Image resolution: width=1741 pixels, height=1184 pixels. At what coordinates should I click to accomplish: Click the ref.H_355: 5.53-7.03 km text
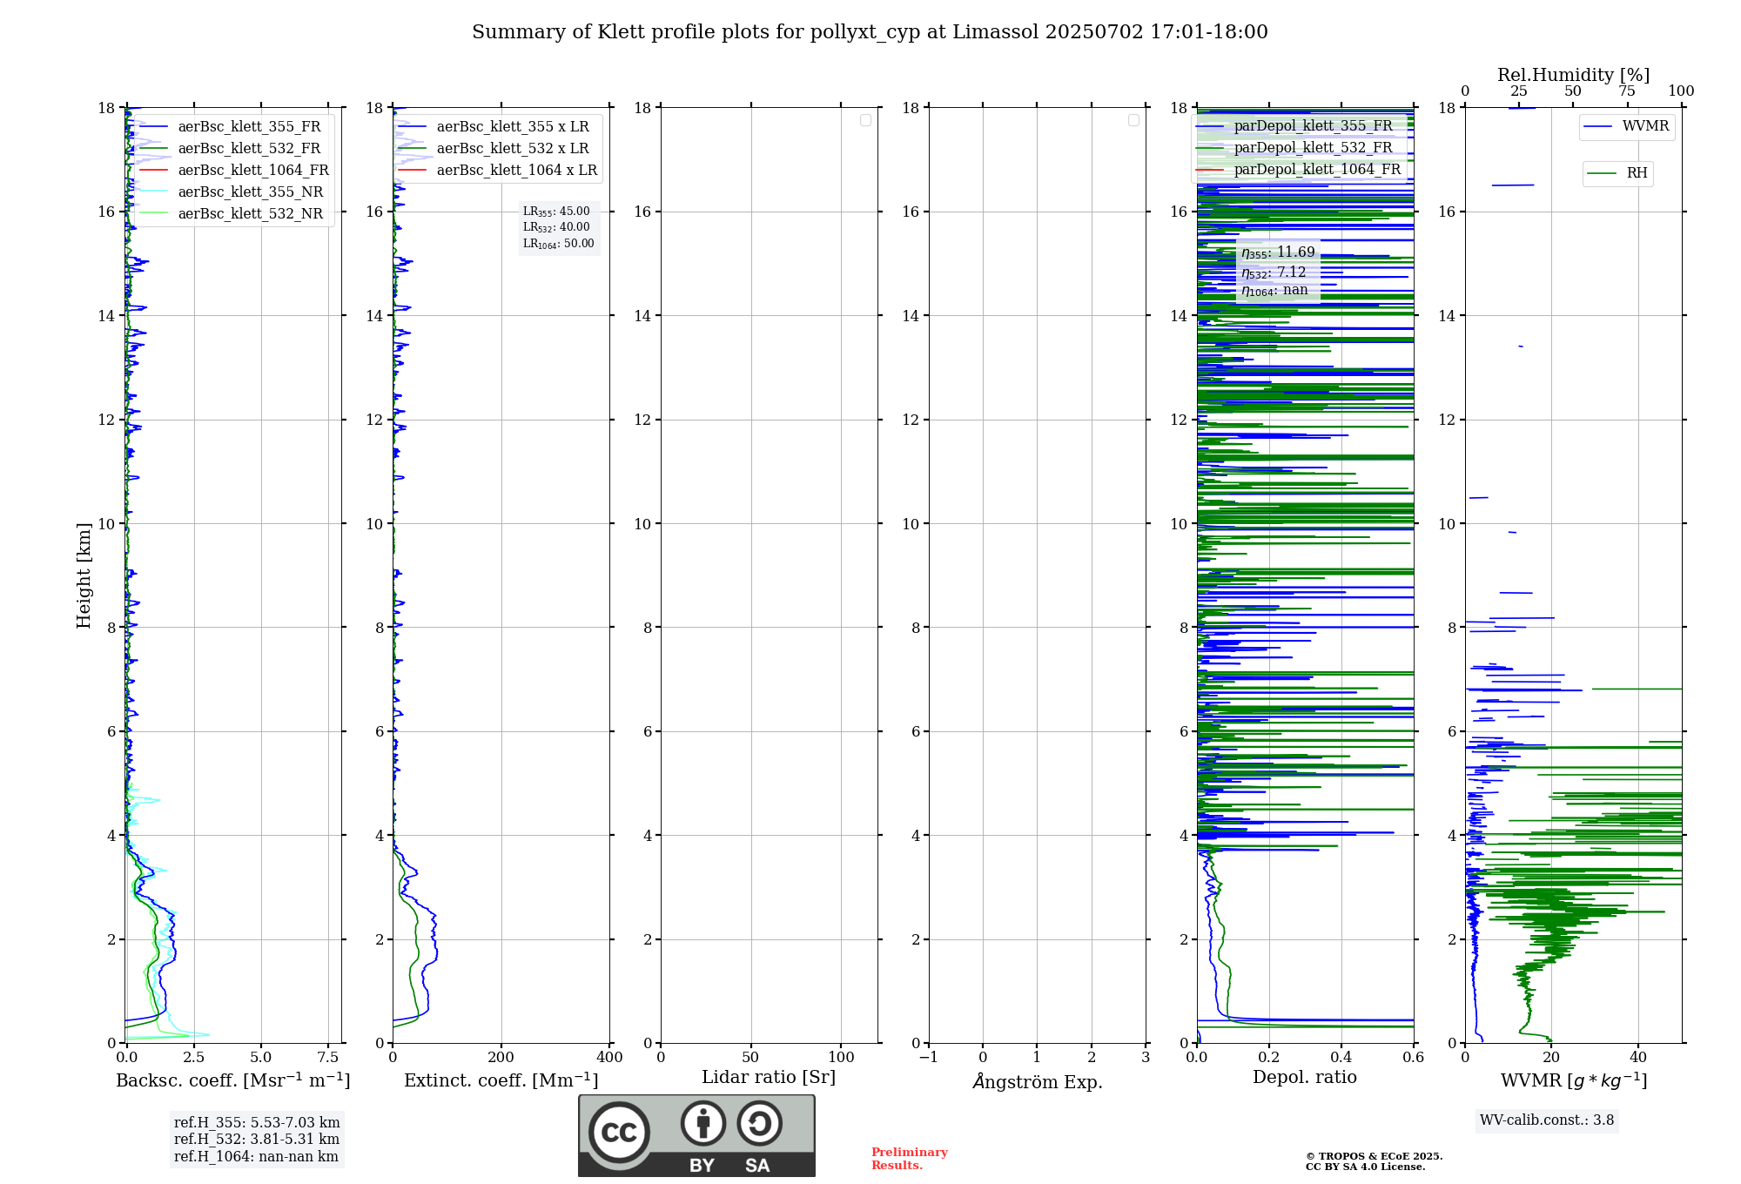257,1123
